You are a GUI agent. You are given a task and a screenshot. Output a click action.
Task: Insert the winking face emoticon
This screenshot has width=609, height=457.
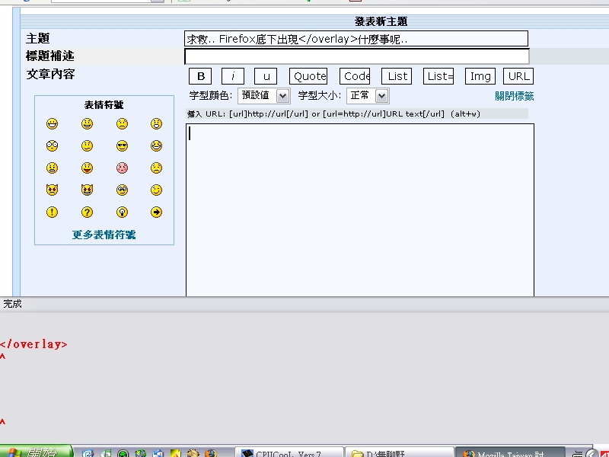click(x=156, y=190)
